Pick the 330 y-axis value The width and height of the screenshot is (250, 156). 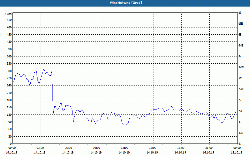pyautogui.click(x=9, y=64)
